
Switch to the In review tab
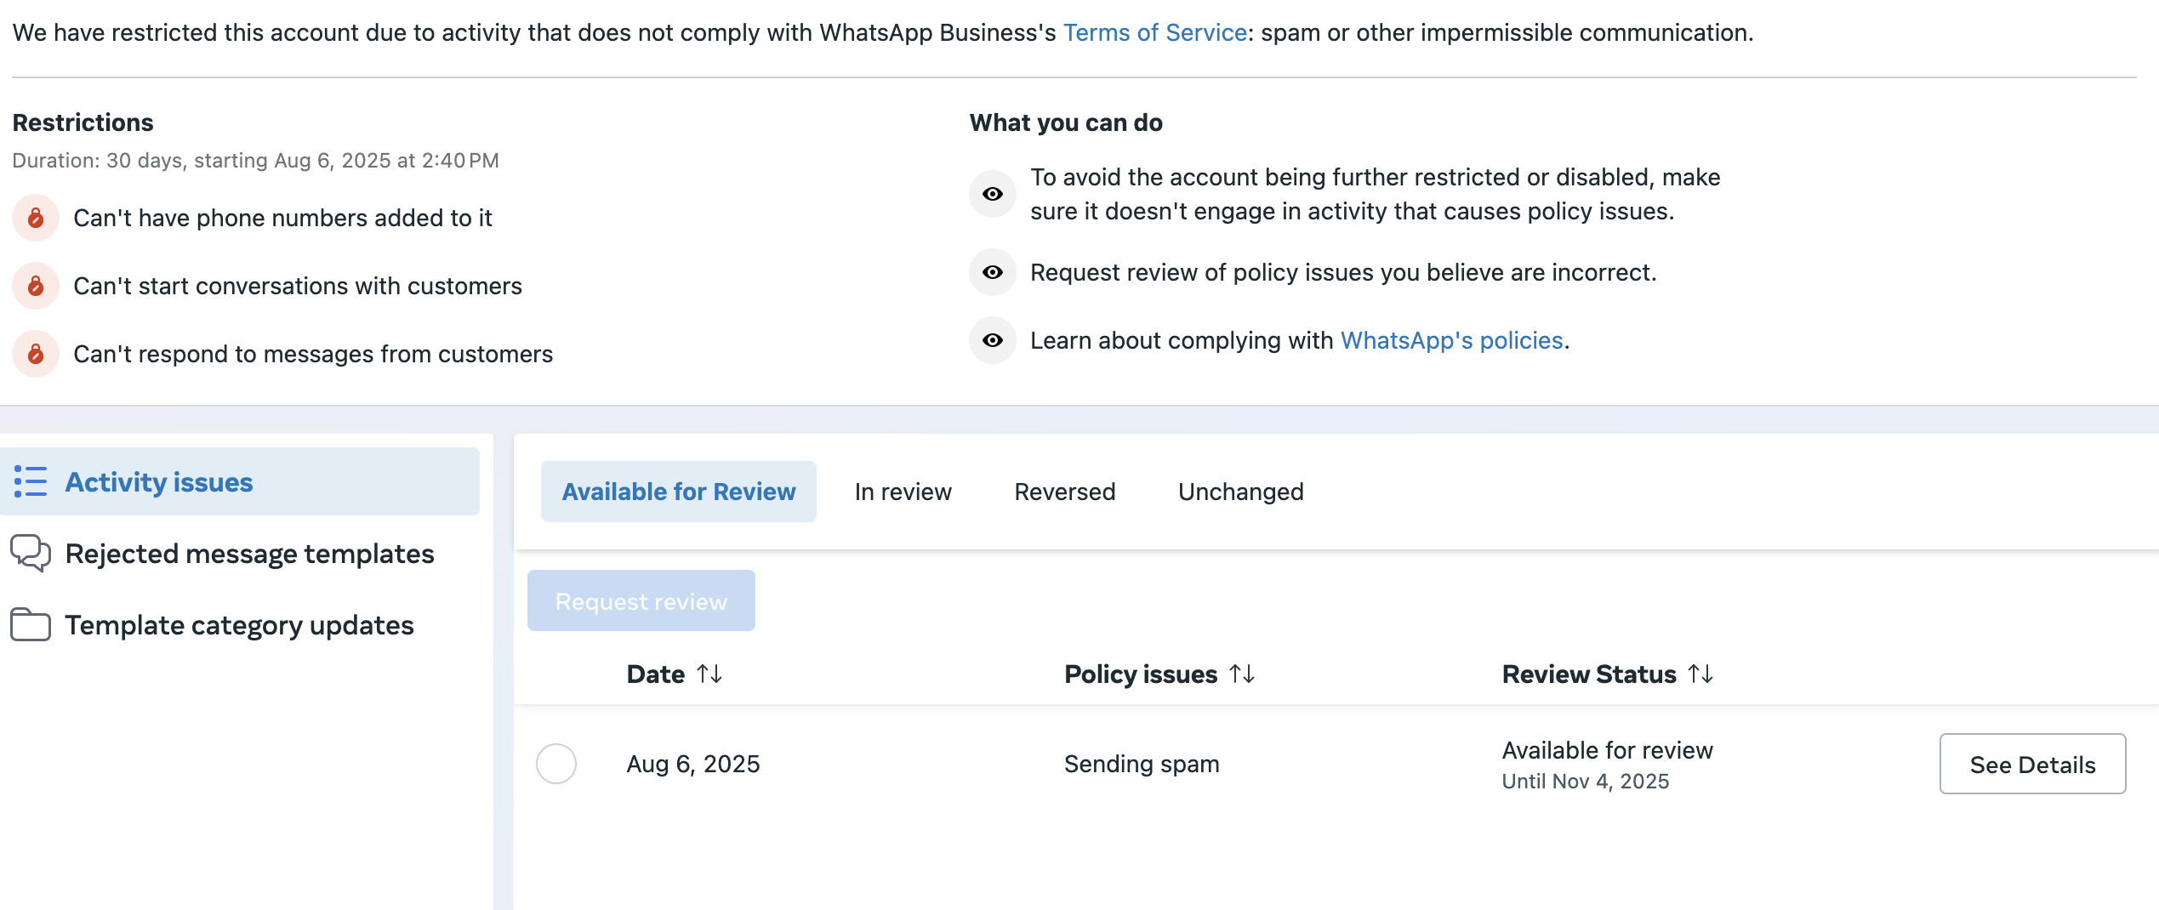tap(903, 492)
